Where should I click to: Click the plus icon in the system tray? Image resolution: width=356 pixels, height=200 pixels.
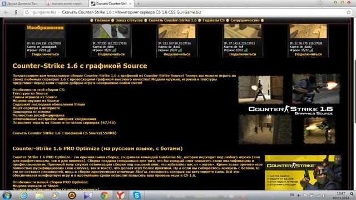(298, 196)
